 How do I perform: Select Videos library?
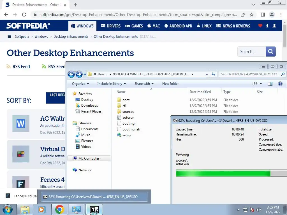(x=84, y=147)
